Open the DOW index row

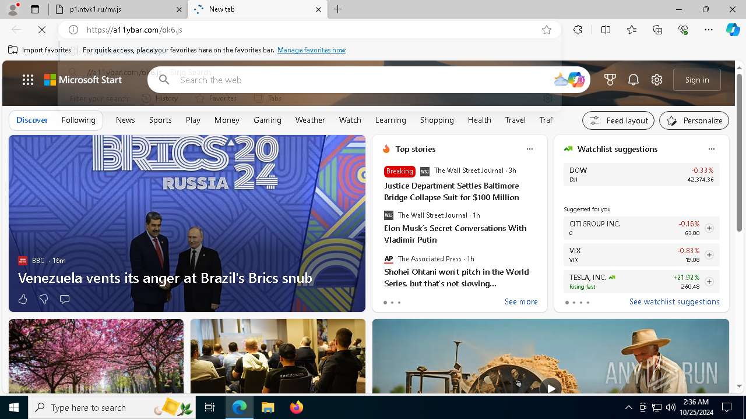[641, 175]
